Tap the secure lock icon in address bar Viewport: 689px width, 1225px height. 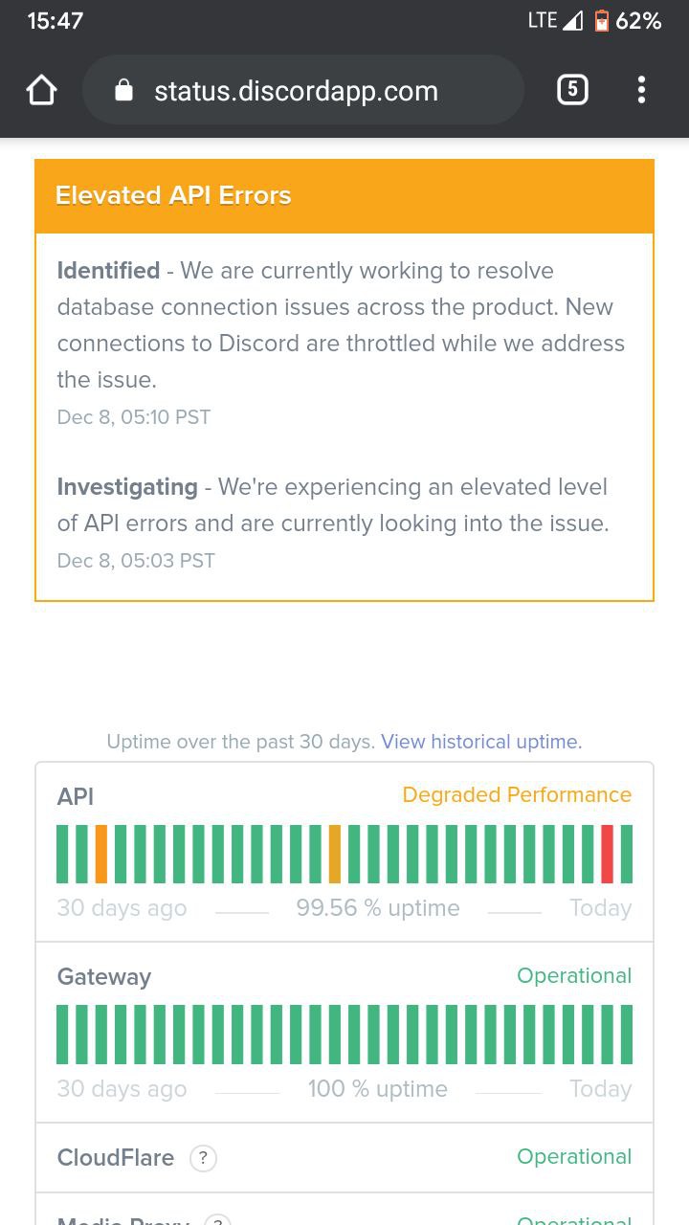pos(123,90)
